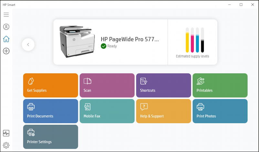Screen dimensions: 259x152
Task: Maximize the HP Smart window
Action: click(241, 5)
